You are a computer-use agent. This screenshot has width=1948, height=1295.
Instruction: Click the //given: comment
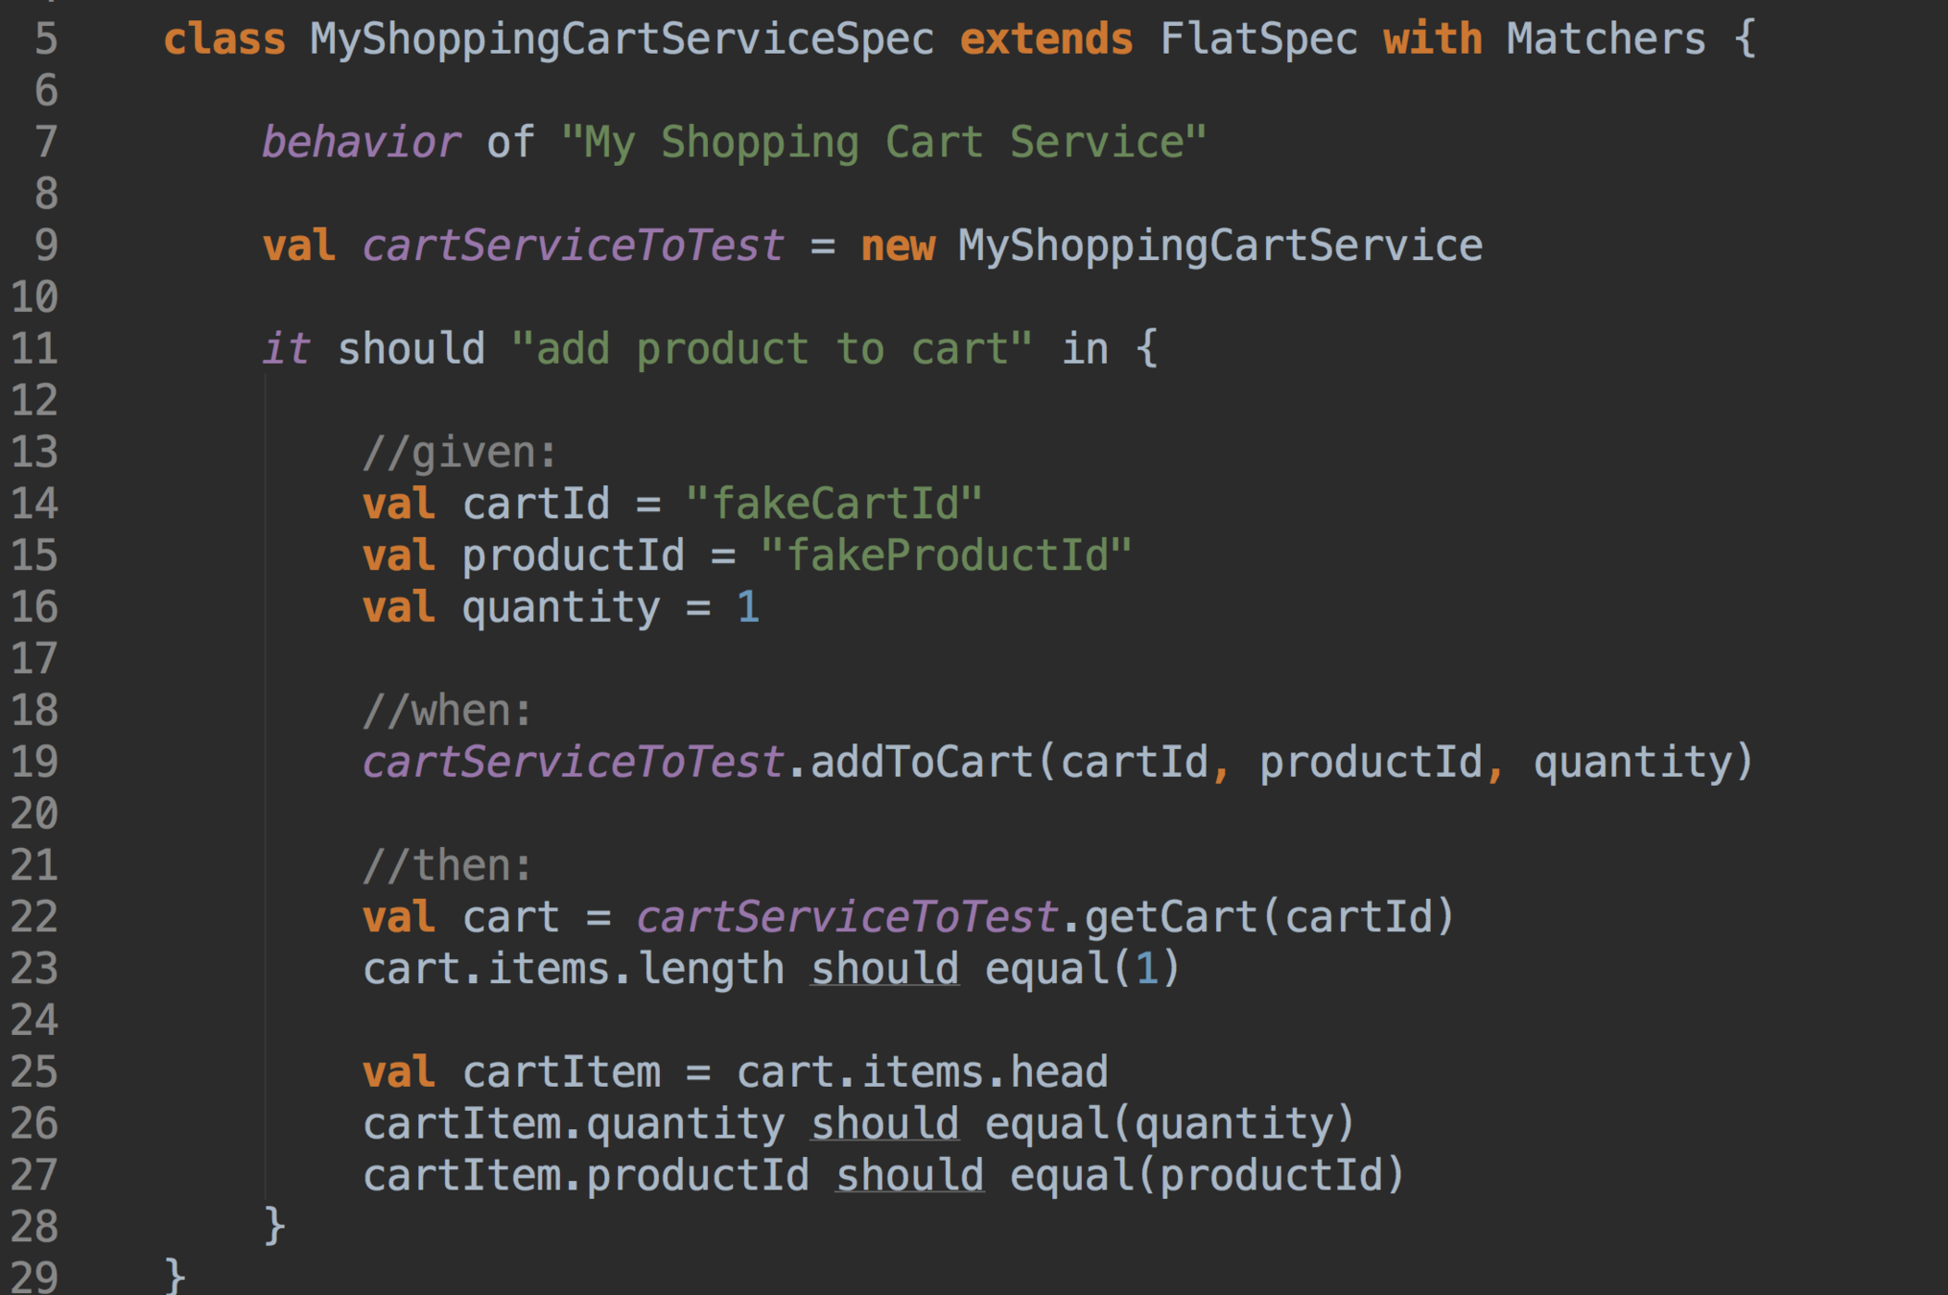459,453
